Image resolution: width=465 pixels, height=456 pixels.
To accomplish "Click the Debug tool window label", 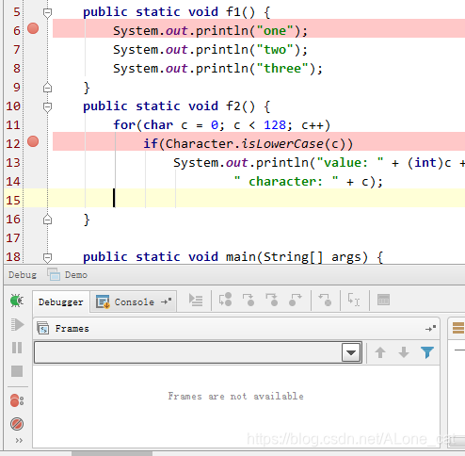I will (23, 275).
